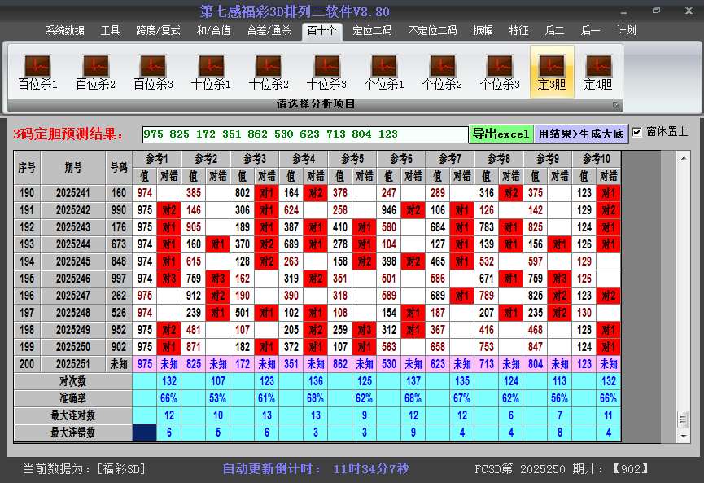Select the 定4胆 analysis icon
704x483 pixels.
(598, 72)
